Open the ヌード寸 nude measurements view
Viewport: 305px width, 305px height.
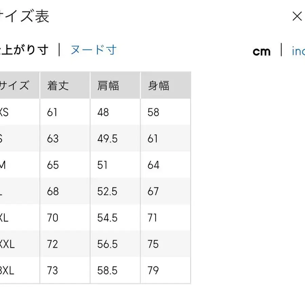pyautogui.click(x=94, y=49)
